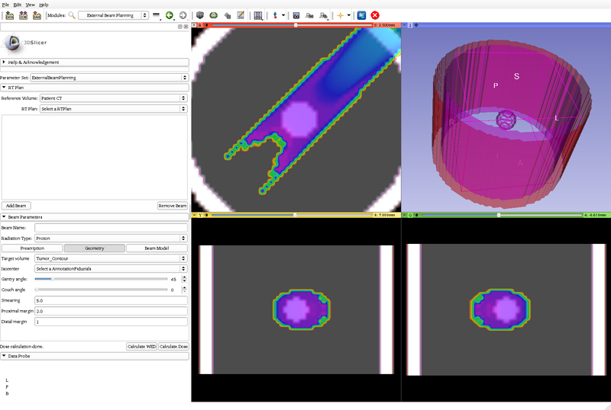This screenshot has height=410, width=611.
Task: Open the View menu
Action: point(30,5)
